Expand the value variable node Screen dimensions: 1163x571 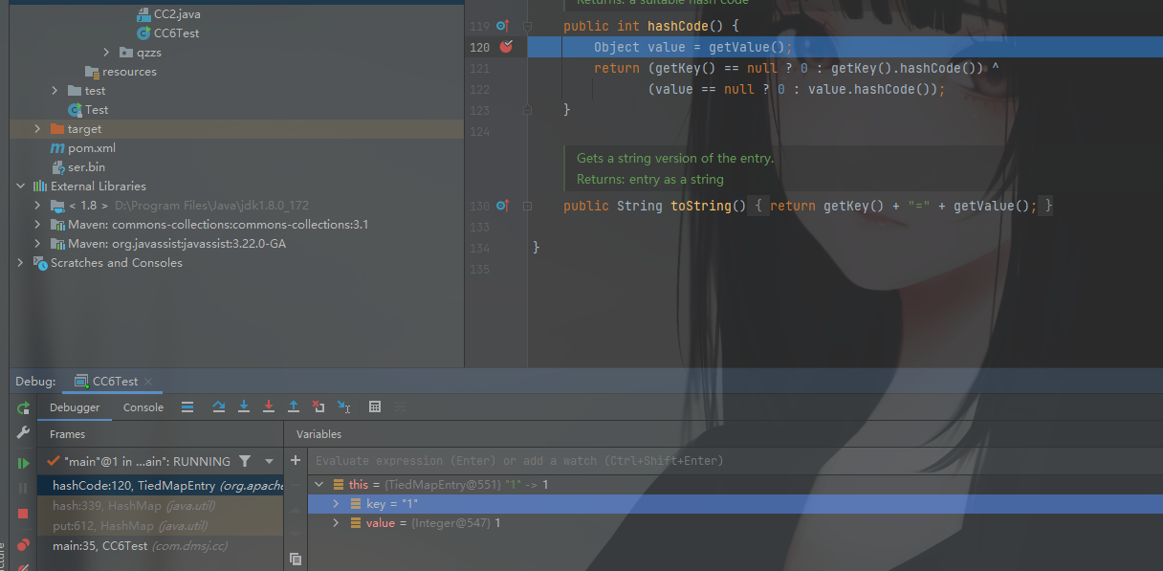pyautogui.click(x=336, y=523)
